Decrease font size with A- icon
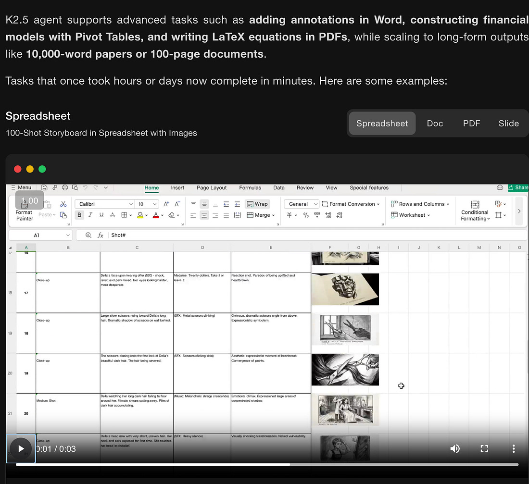The image size is (529, 484). pyautogui.click(x=177, y=204)
